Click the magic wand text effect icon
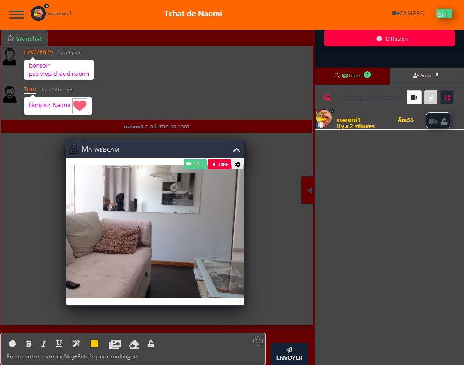 (x=76, y=344)
